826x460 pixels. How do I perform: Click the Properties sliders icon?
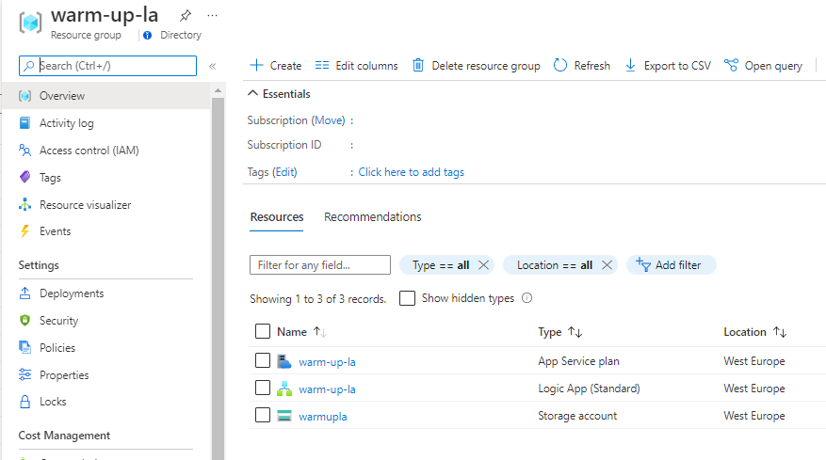tap(24, 374)
